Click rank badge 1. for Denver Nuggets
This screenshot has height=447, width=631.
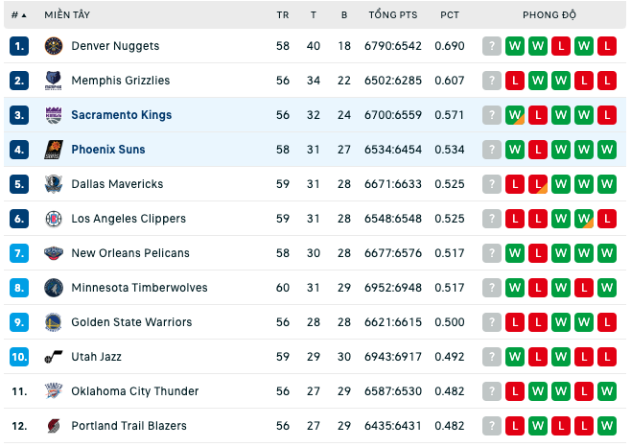(x=19, y=46)
